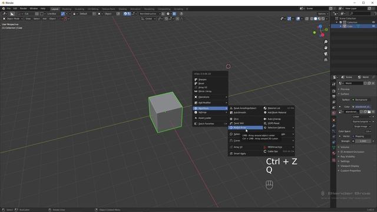Click Smart Apply entry

coord(245,154)
